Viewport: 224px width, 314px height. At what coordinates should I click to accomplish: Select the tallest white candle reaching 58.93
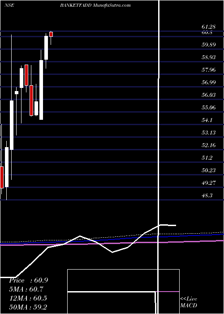41,90
